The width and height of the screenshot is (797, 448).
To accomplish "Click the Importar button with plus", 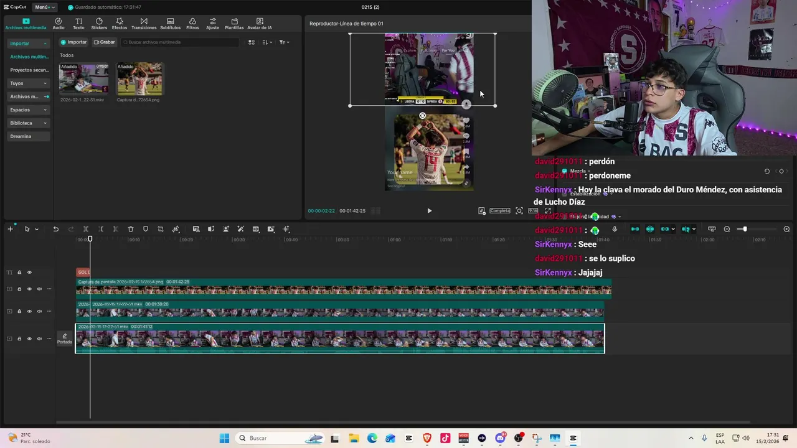I will coord(73,42).
